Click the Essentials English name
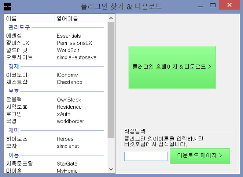The image size is (243, 177). (69, 36)
